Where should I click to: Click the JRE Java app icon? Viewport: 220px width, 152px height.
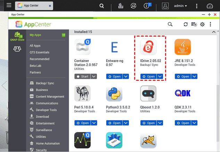pyautogui.click(x=183, y=47)
